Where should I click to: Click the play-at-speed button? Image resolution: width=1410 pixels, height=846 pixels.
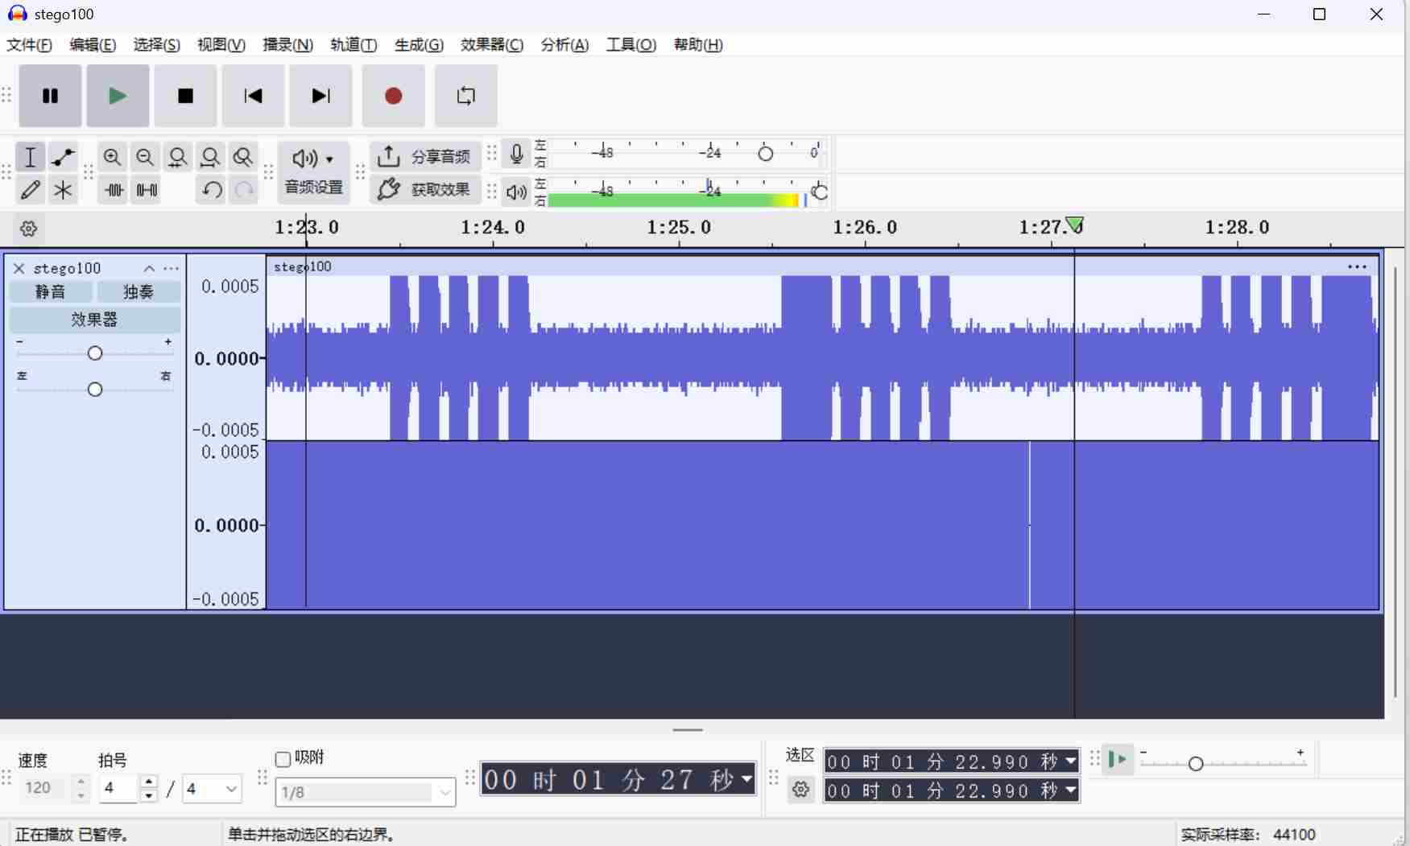click(x=1118, y=760)
